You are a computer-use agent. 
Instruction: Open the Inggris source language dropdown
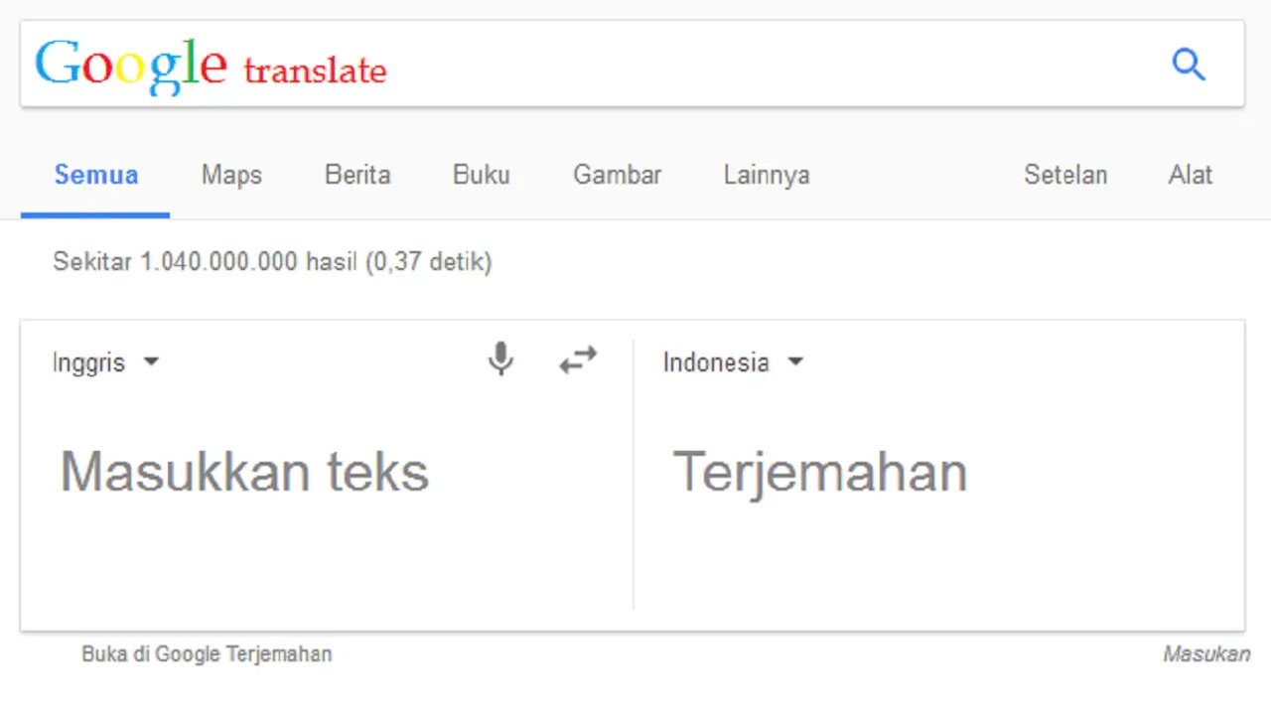[x=105, y=362]
